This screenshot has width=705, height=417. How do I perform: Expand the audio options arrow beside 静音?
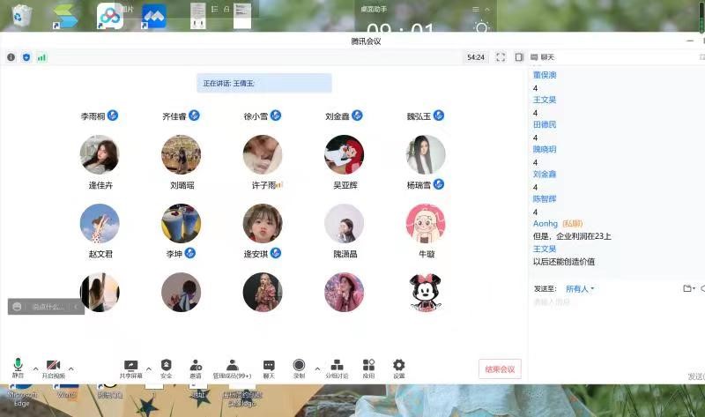[35, 368]
